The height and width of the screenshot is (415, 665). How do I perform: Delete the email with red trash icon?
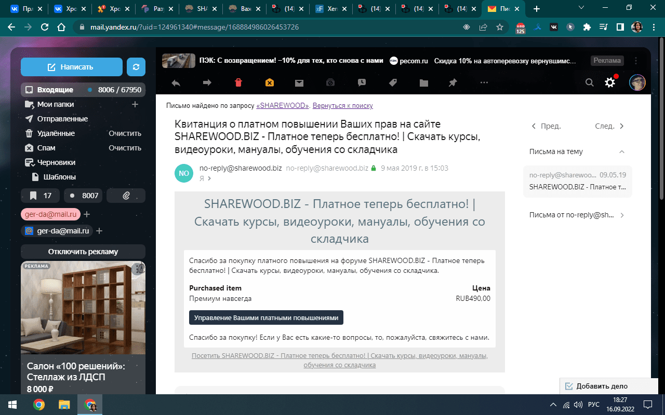[x=238, y=82]
